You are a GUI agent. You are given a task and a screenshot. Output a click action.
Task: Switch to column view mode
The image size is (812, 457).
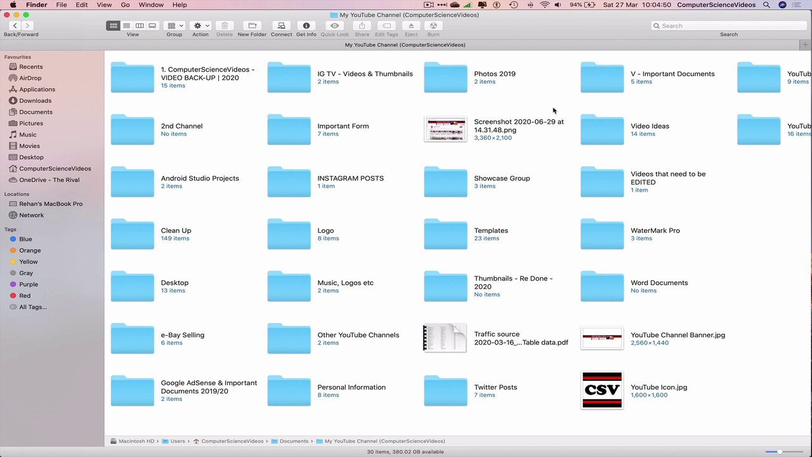coord(140,25)
